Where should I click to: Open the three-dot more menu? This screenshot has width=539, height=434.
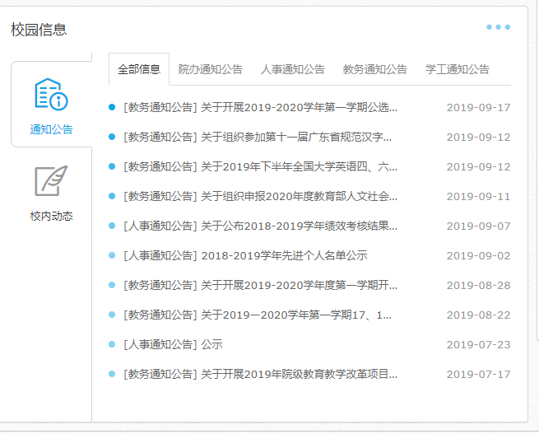point(498,27)
